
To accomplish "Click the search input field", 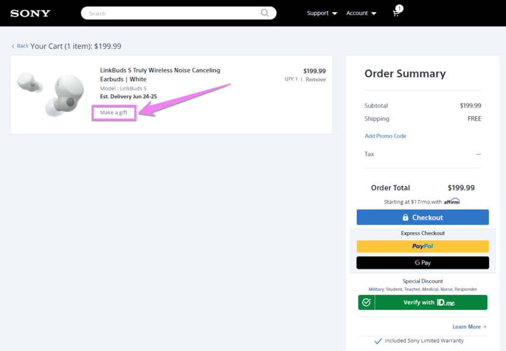I will (x=170, y=13).
